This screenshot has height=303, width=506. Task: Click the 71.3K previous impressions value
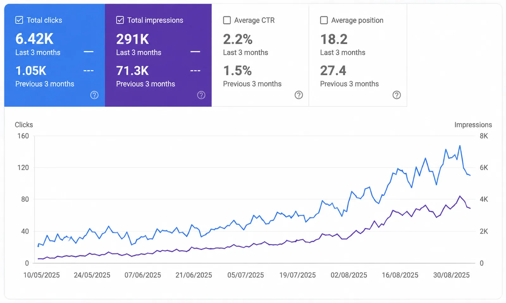[132, 71]
